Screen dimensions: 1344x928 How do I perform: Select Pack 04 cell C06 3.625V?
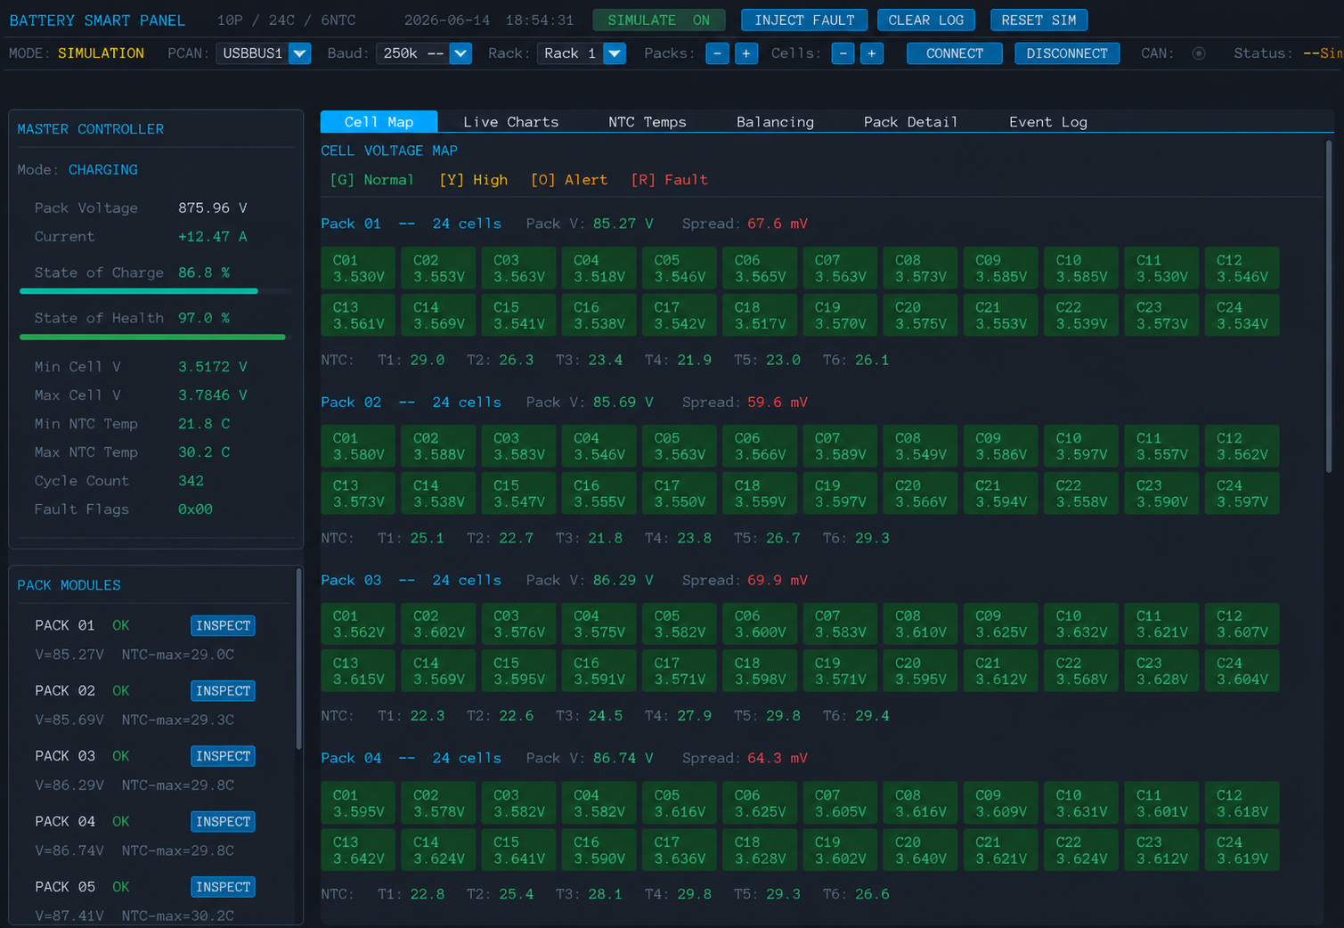[760, 802]
